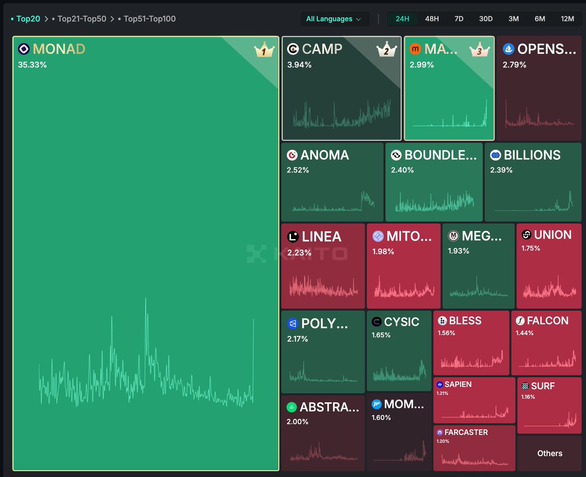Viewport: 586px width, 477px height.
Task: Click the 1.60% mindshare value
Action: (381, 417)
